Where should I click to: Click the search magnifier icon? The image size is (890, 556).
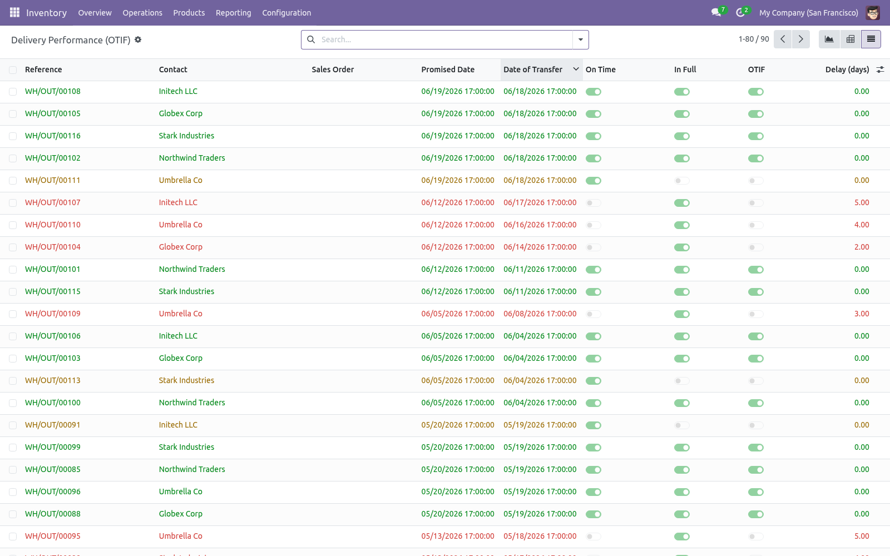311,39
